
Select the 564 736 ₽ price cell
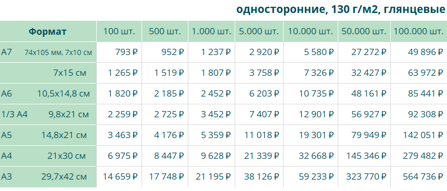tap(419, 177)
